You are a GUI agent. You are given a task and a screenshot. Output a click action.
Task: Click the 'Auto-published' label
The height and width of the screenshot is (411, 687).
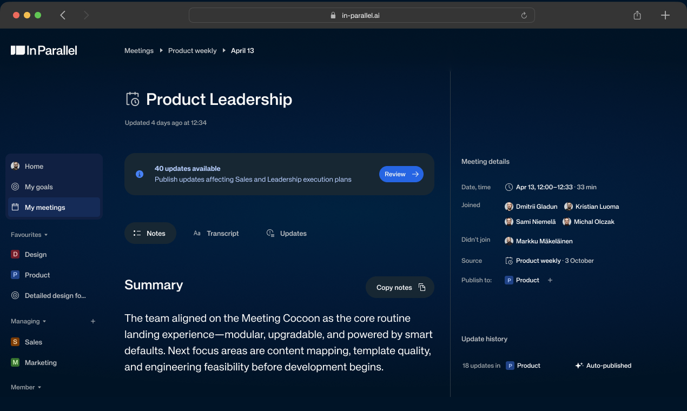[x=609, y=366]
